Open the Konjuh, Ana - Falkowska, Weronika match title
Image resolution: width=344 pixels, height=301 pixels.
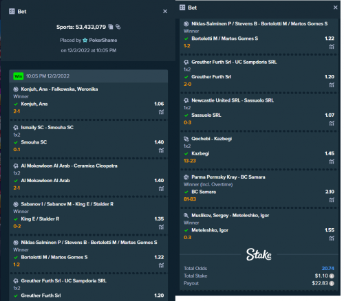[x=59, y=89]
